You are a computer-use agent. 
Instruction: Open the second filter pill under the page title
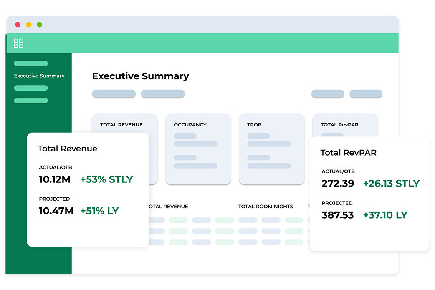click(163, 94)
